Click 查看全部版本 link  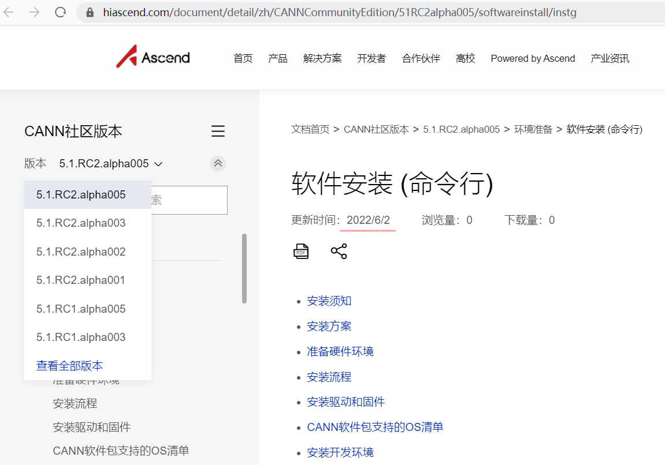pyautogui.click(x=69, y=365)
